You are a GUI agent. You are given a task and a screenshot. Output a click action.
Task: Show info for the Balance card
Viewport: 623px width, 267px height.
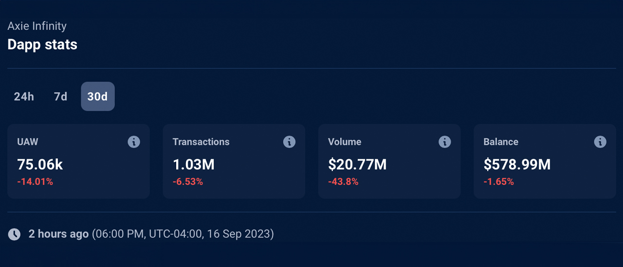pyautogui.click(x=600, y=142)
